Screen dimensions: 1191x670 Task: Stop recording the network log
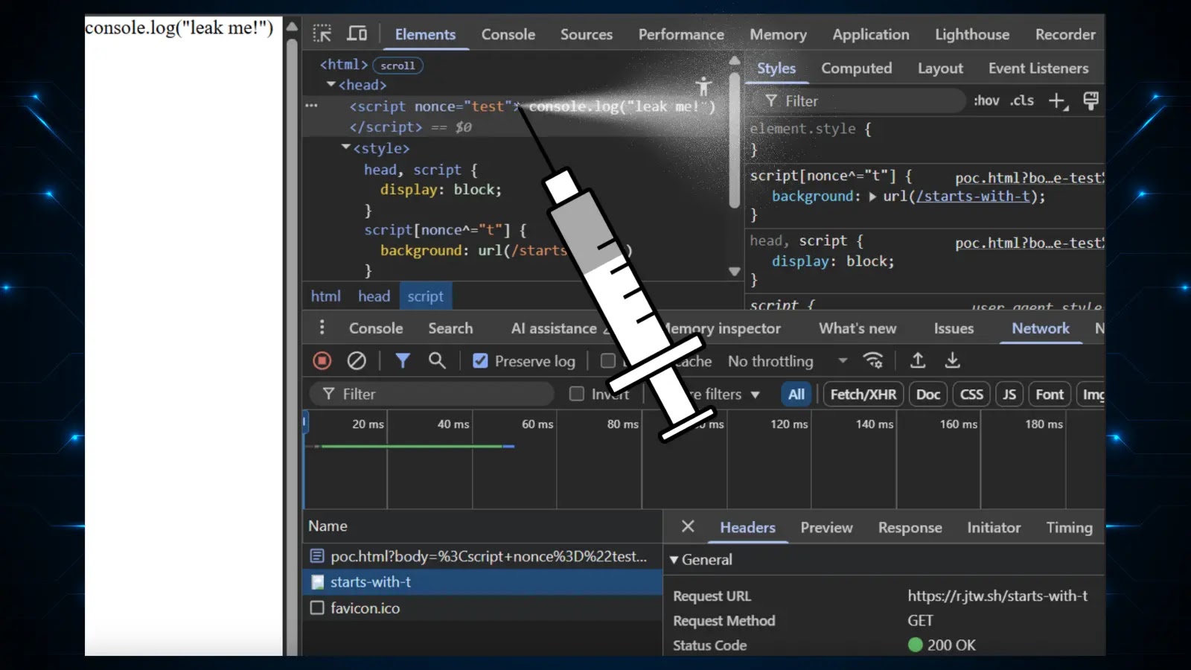pyautogui.click(x=322, y=360)
